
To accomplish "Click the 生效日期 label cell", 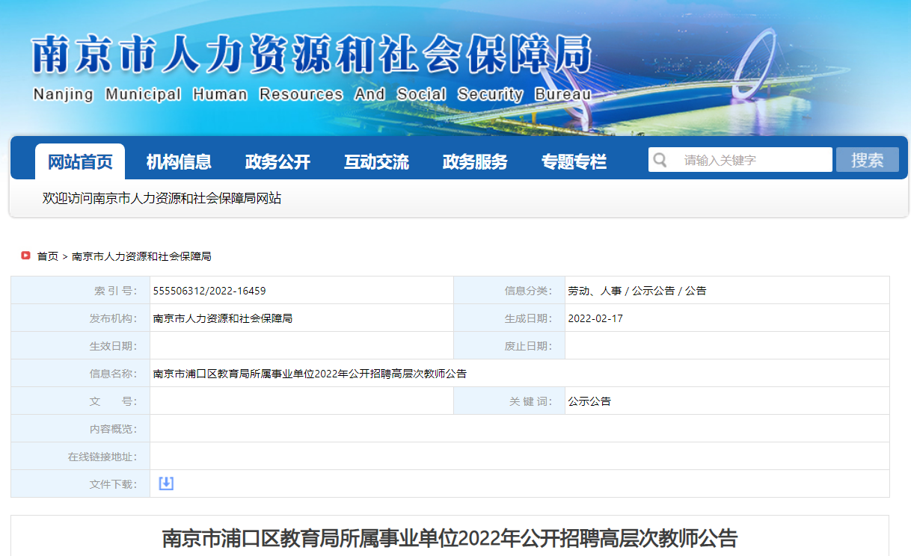I will [x=81, y=346].
